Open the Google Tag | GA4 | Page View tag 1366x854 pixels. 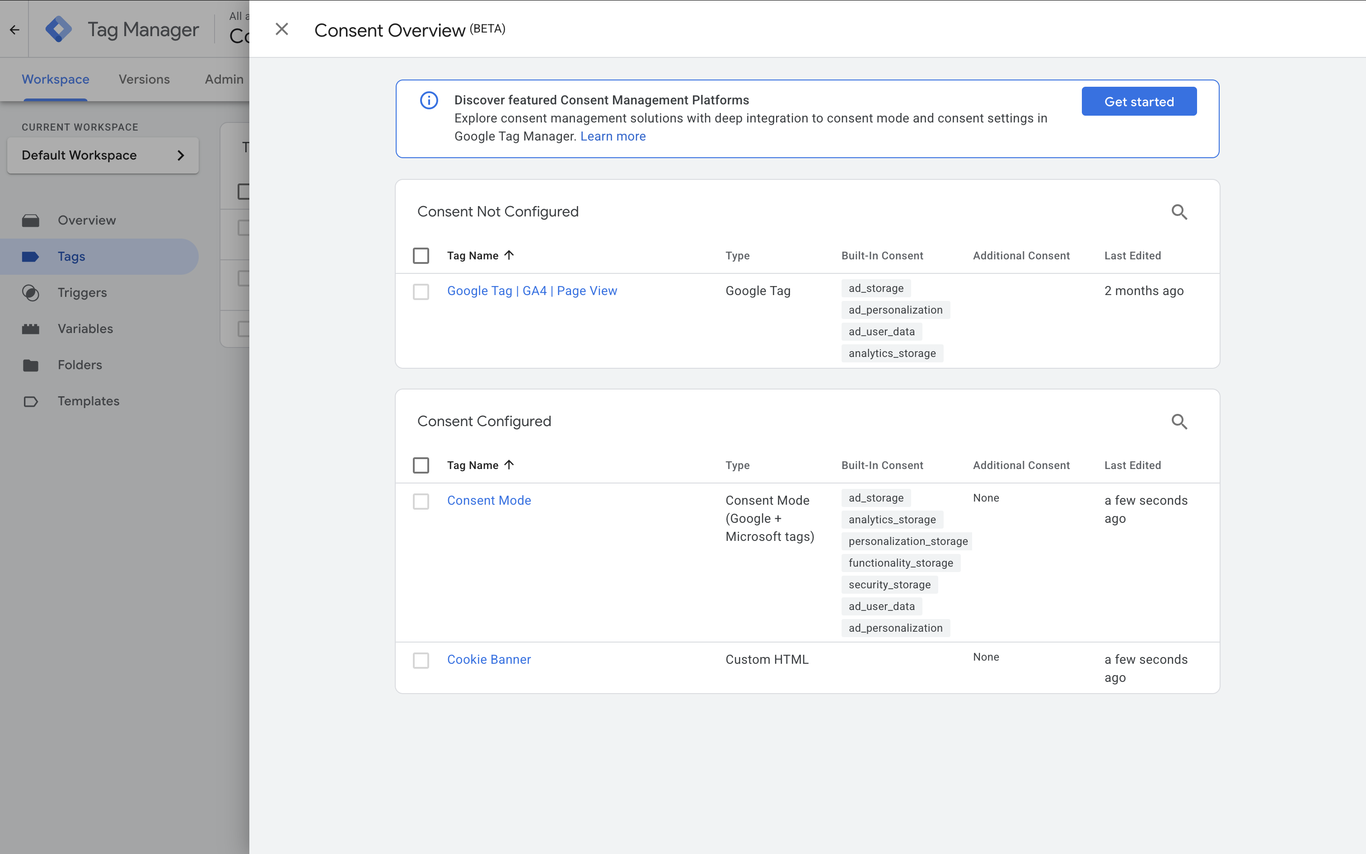pyautogui.click(x=532, y=291)
